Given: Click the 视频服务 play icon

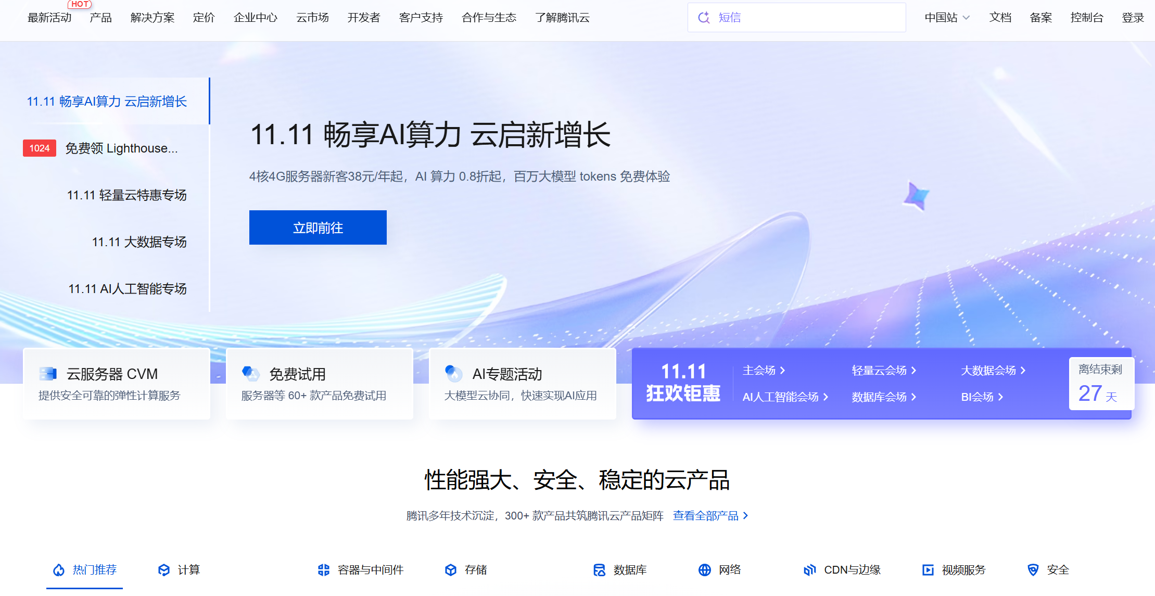Looking at the screenshot, I should [x=928, y=570].
